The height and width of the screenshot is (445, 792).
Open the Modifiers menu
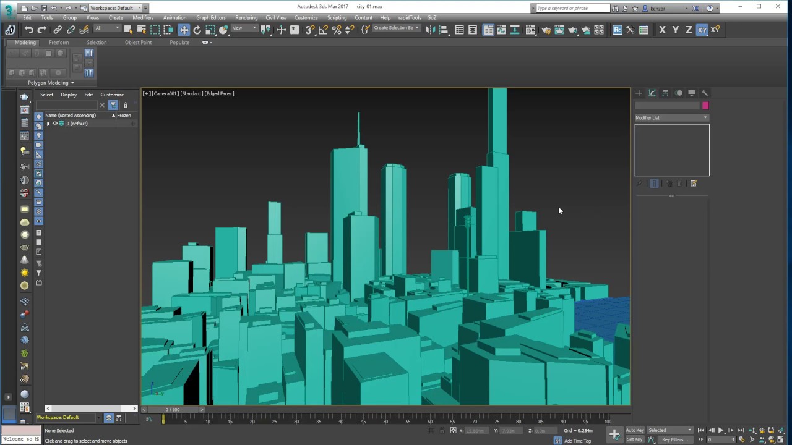tap(143, 18)
